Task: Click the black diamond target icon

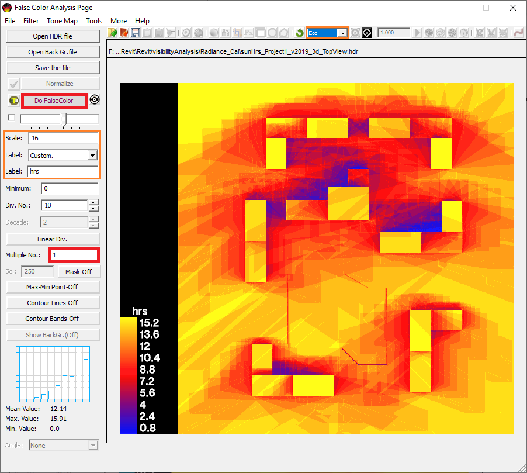Action: coord(367,33)
